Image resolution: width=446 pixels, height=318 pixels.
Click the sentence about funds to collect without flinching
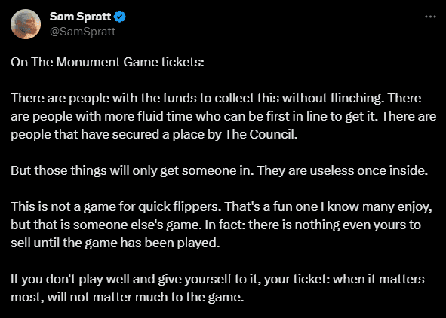coord(198,98)
